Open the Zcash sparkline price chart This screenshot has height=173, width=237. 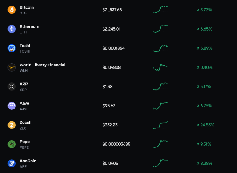point(160,125)
